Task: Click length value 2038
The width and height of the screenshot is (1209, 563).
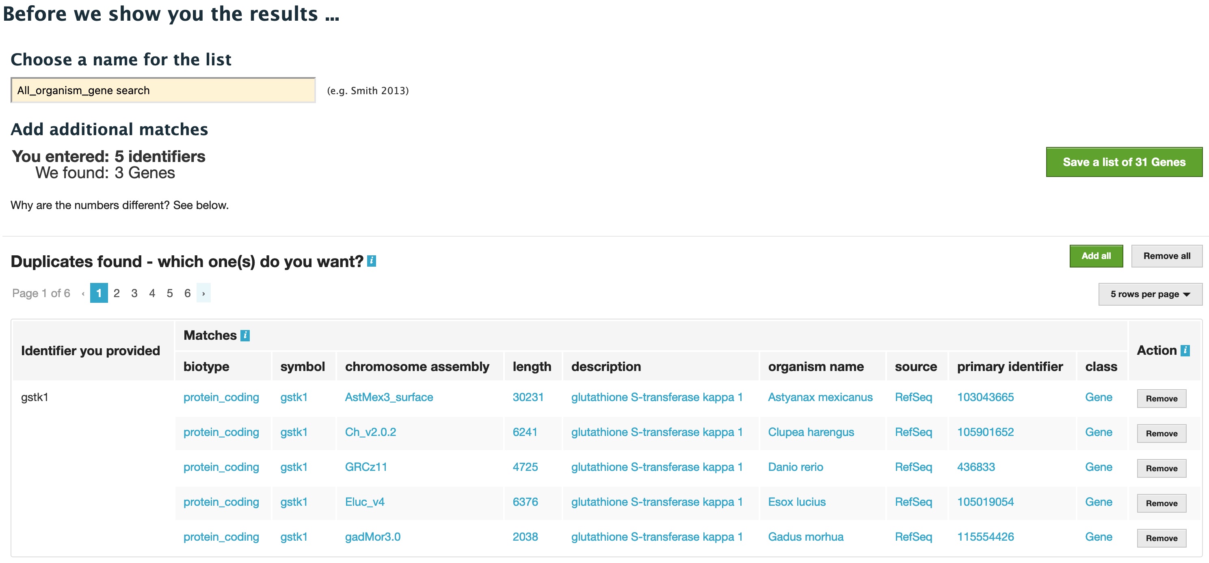Action: [x=525, y=537]
